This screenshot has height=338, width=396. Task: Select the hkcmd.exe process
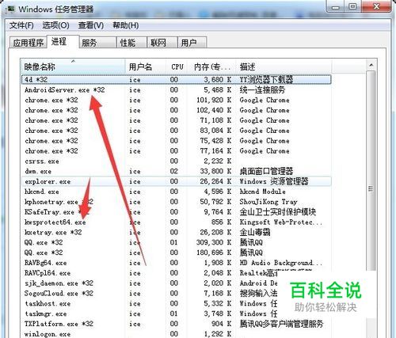click(177, 192)
